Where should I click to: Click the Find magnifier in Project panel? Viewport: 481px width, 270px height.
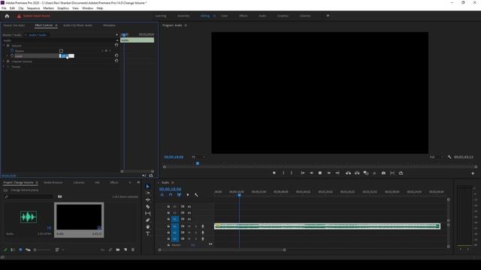click(x=110, y=250)
